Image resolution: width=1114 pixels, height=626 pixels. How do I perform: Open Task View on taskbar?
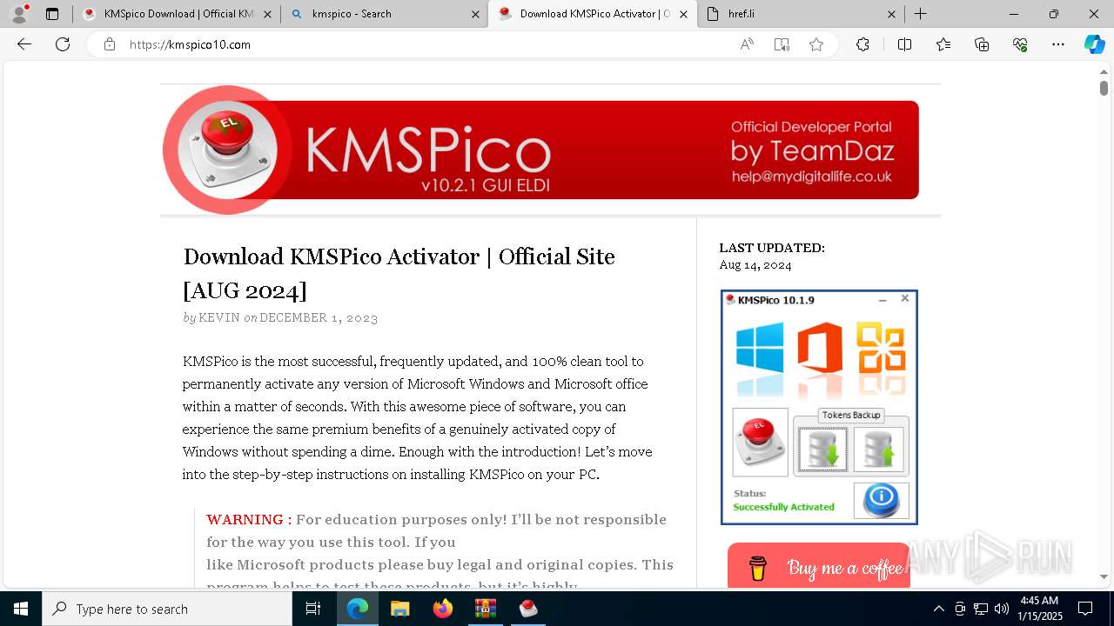coord(313,609)
